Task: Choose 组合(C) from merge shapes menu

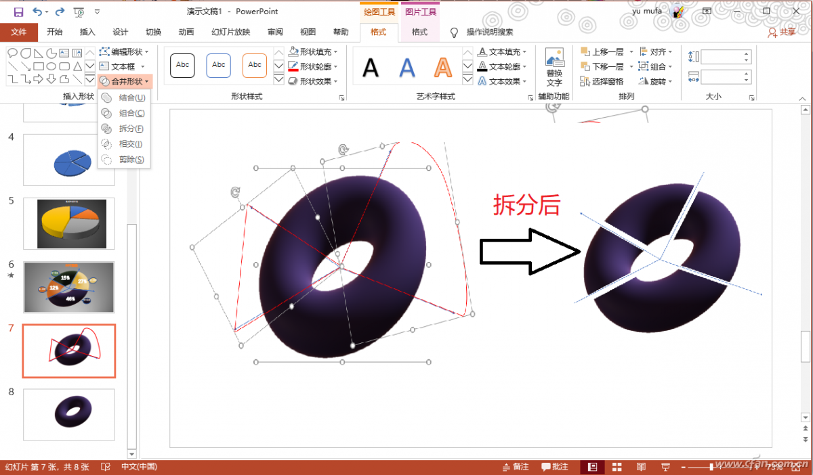Action: pyautogui.click(x=124, y=113)
